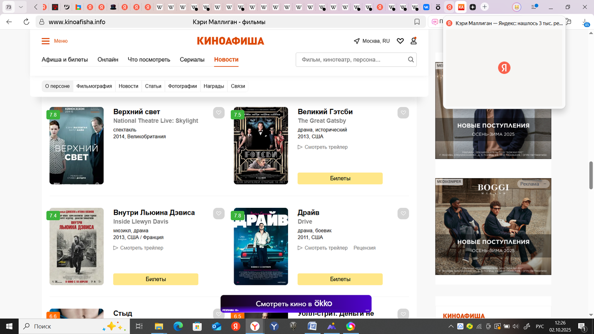The height and width of the screenshot is (334, 594).
Task: Open Рецензия link for Драйв
Action: (x=364, y=248)
